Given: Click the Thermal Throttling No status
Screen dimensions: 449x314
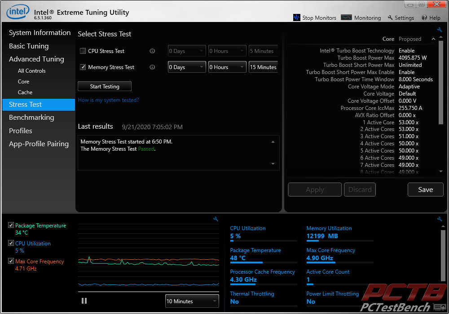Looking at the screenshot, I should click(234, 301).
